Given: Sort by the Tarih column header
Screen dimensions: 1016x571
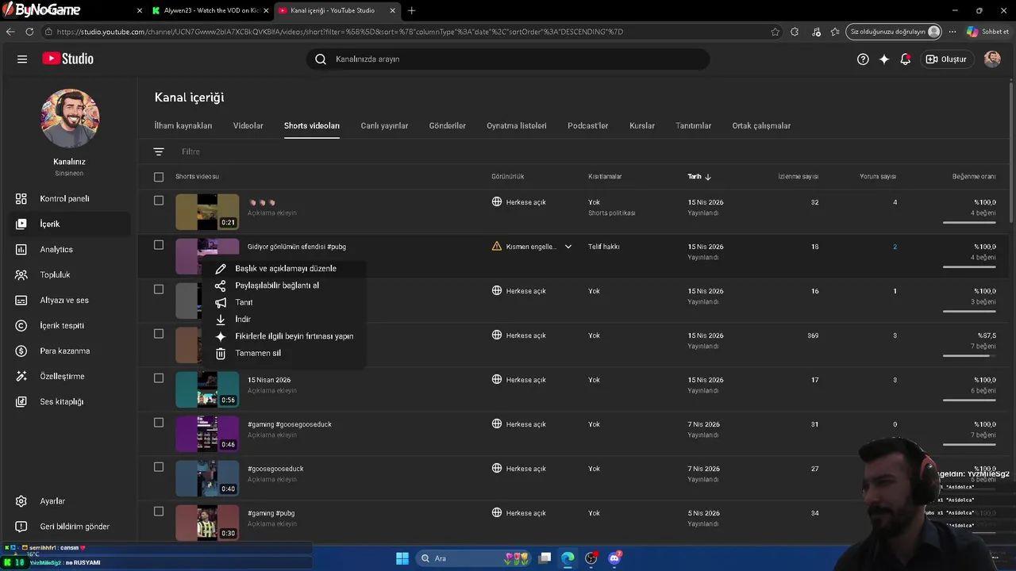Looking at the screenshot, I should 699,177.
